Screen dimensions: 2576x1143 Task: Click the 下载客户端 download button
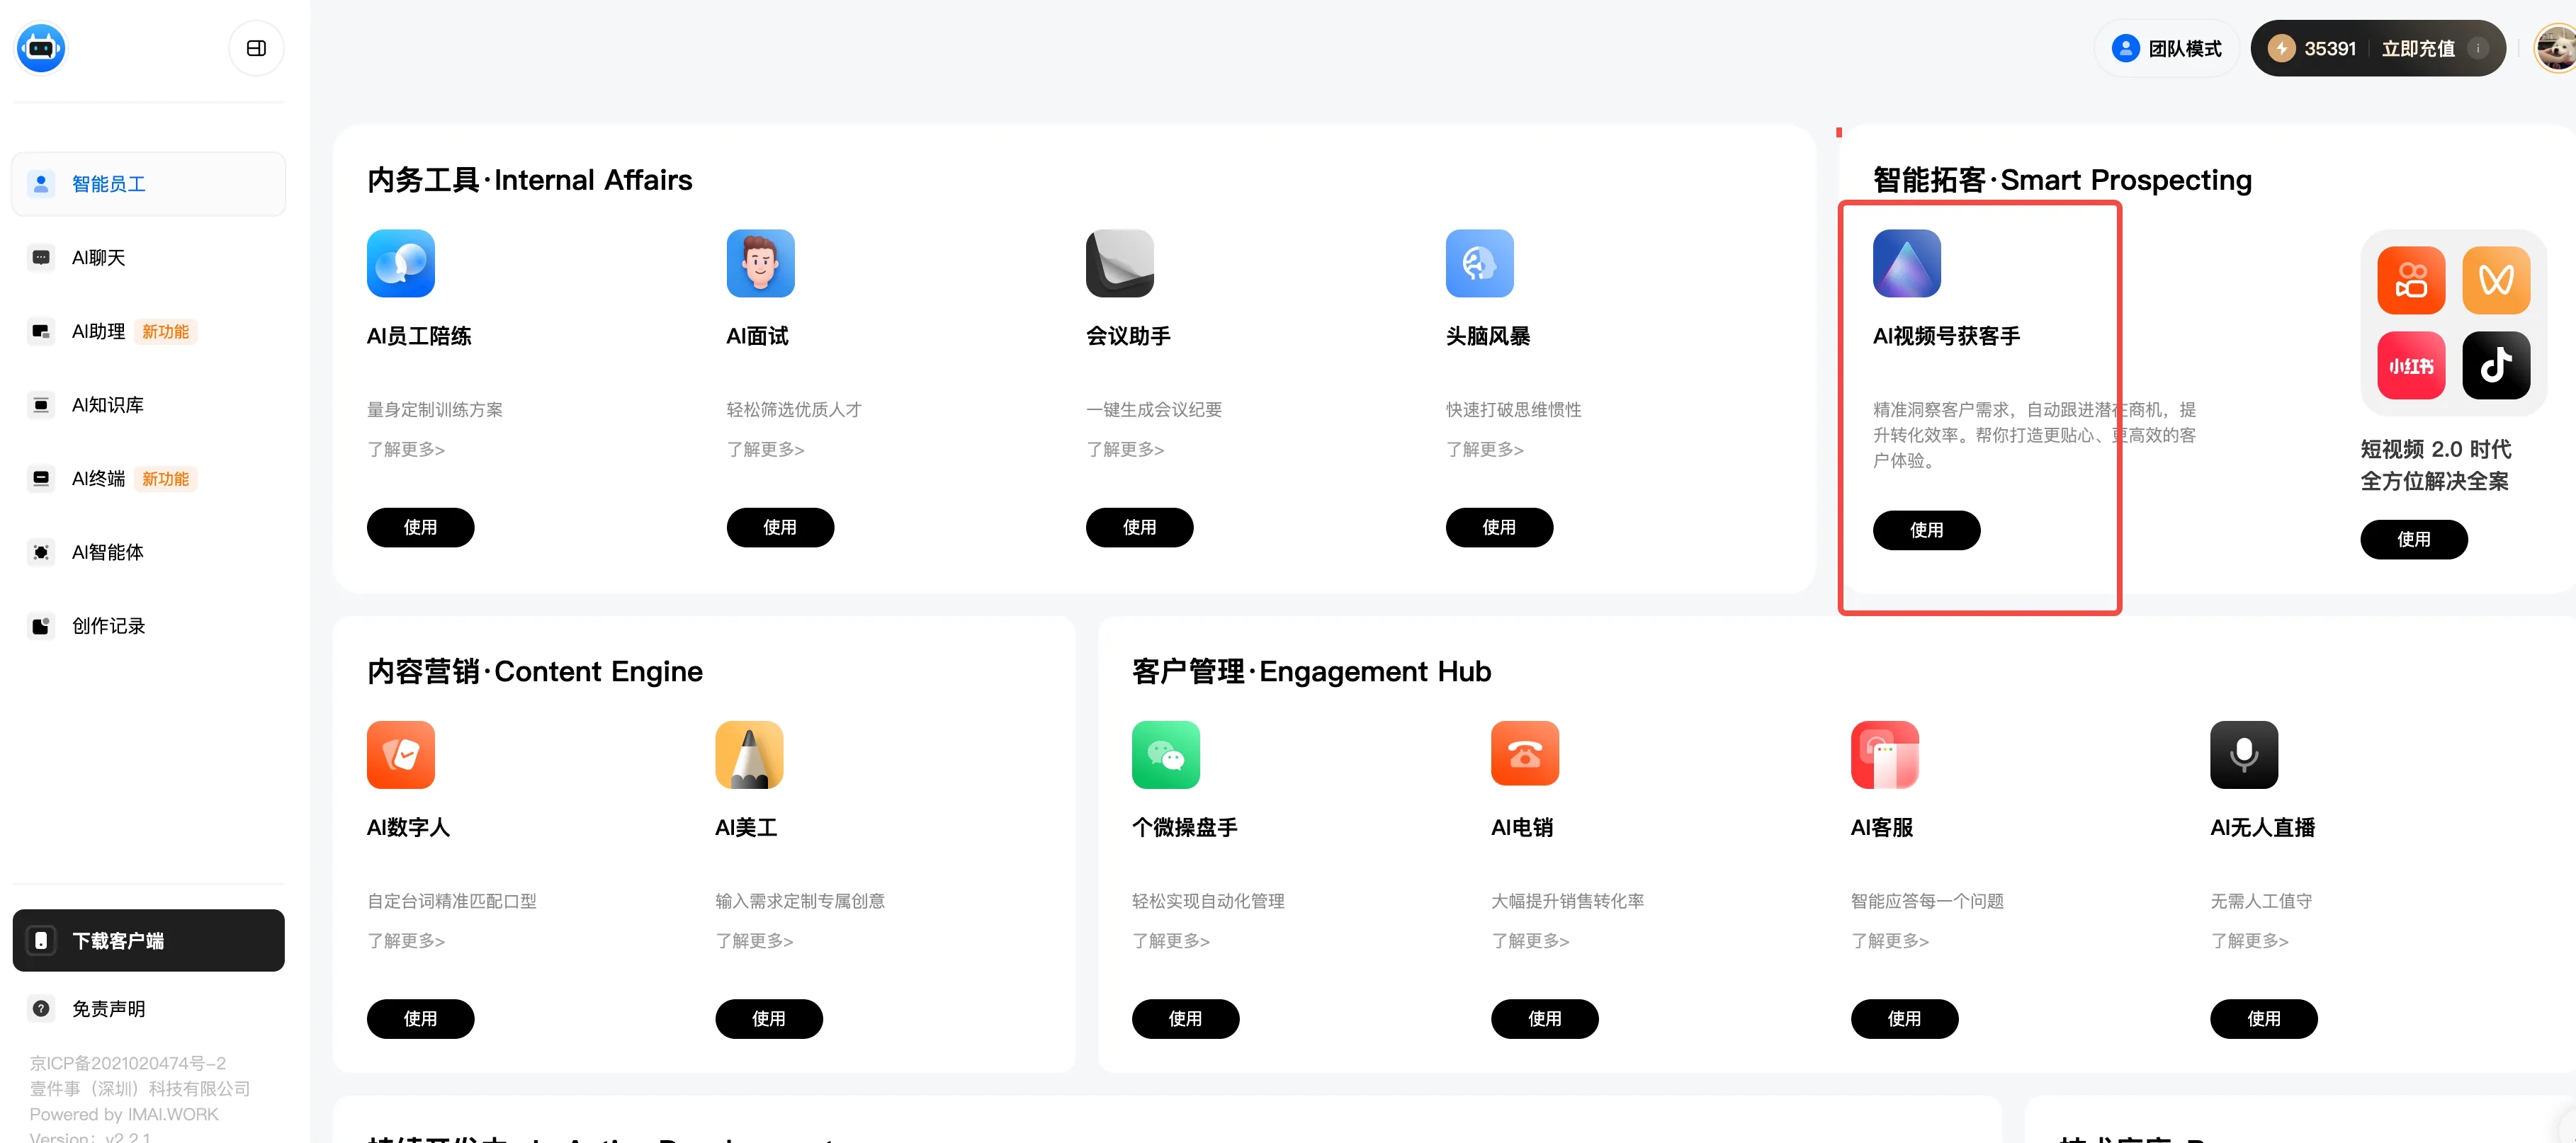148,940
